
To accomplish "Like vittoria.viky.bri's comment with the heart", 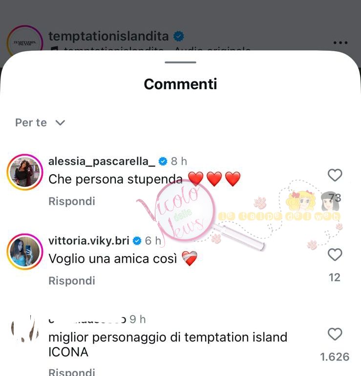I will coord(335,255).
